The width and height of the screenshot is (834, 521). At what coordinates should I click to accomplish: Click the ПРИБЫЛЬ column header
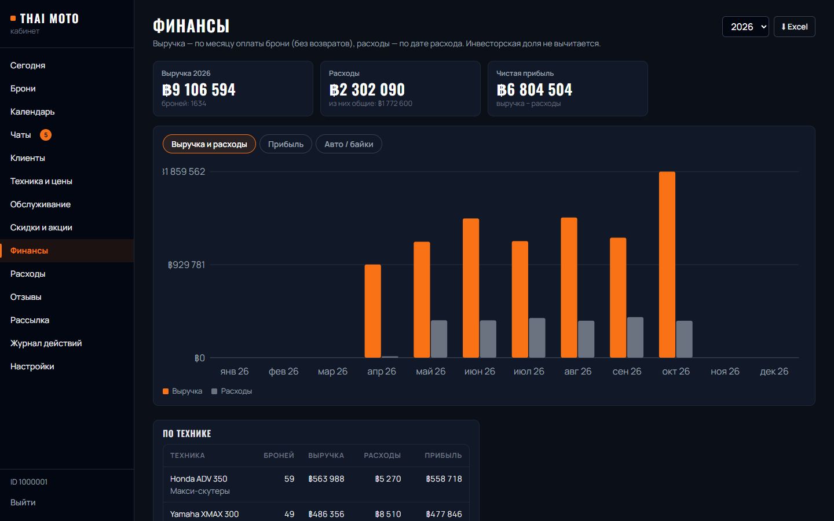tap(443, 456)
